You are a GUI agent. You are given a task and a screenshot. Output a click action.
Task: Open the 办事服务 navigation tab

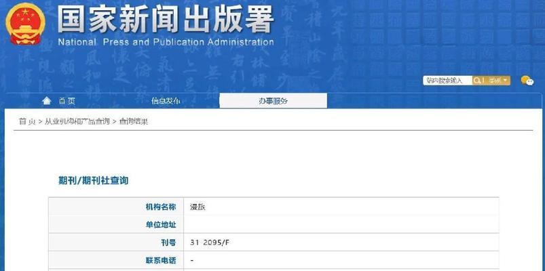coord(274,101)
